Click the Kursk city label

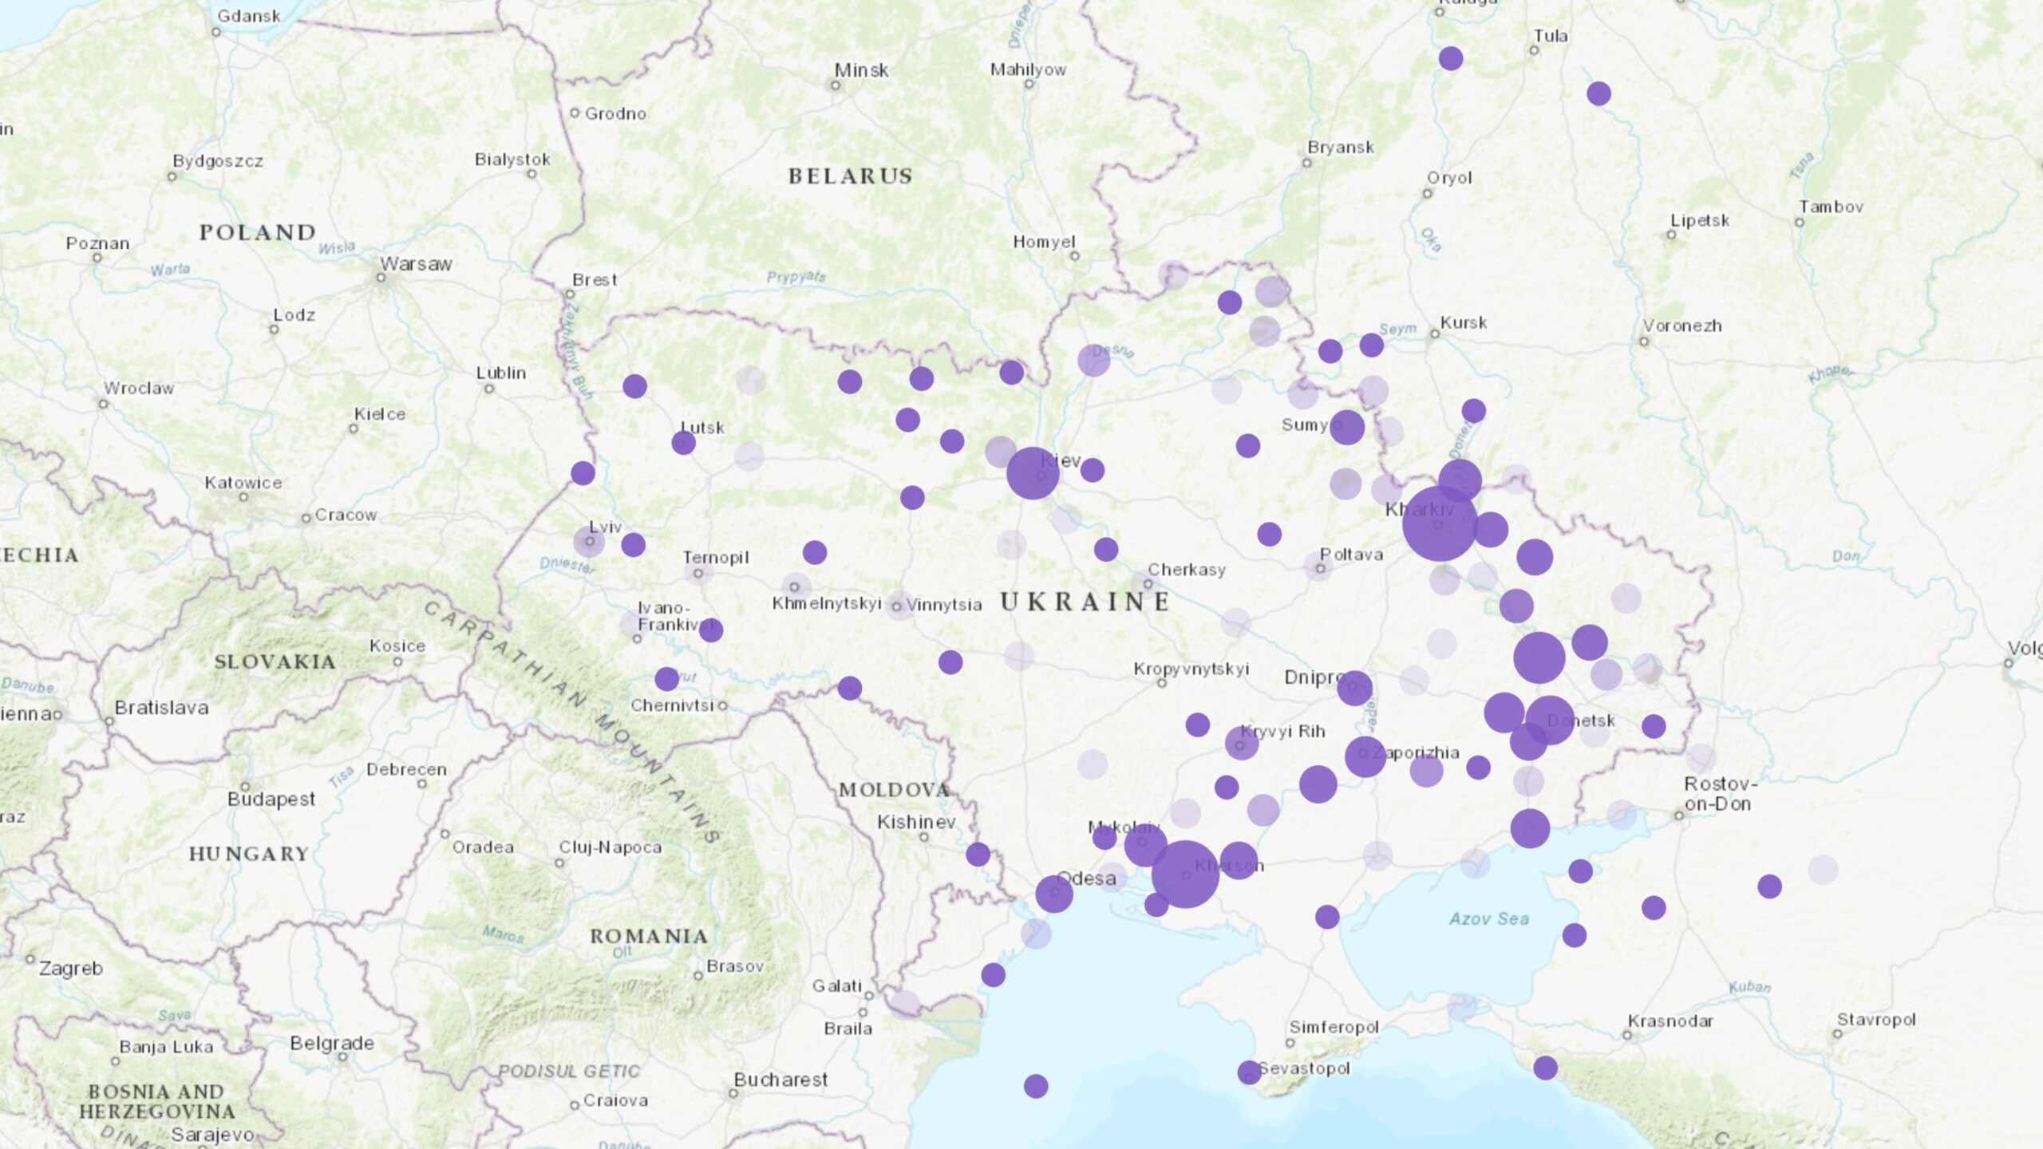[x=1464, y=322]
